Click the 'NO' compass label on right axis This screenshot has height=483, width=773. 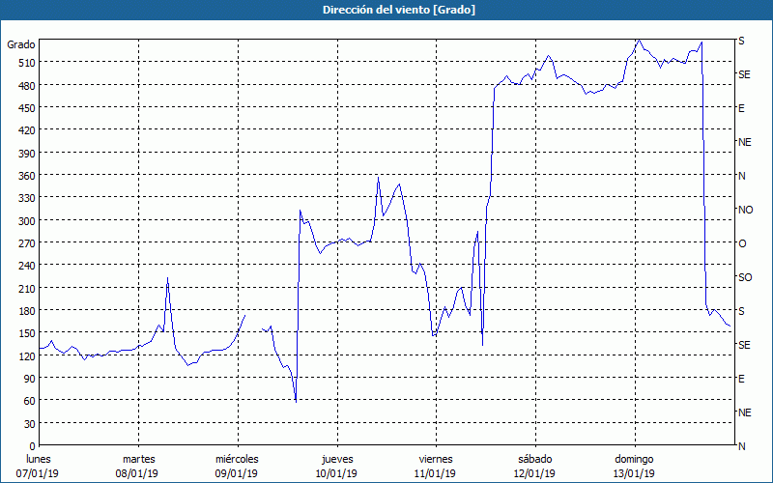point(745,210)
